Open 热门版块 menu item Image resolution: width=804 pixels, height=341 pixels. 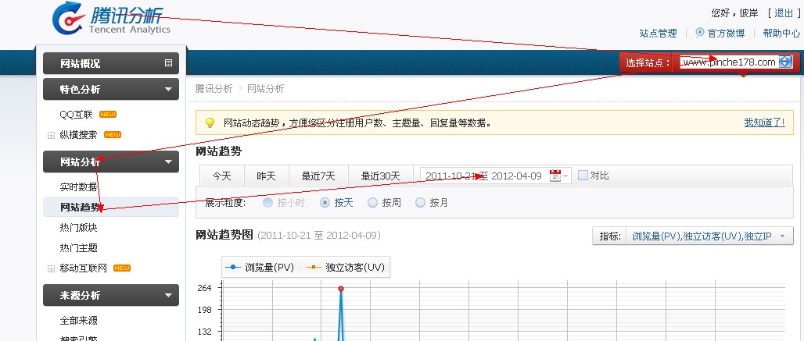[x=78, y=228]
